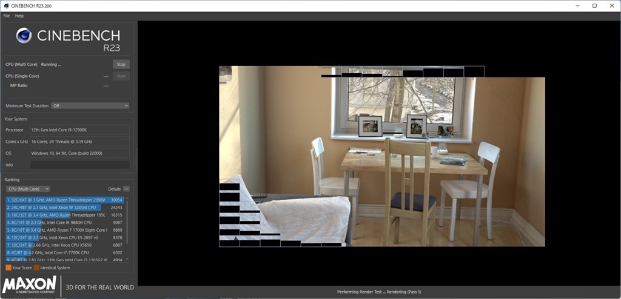Click the Info text field
The height and width of the screenshot is (299, 621).
click(79, 165)
